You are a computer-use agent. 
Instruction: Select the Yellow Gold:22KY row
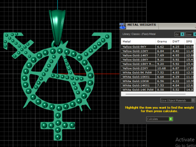click(157, 68)
